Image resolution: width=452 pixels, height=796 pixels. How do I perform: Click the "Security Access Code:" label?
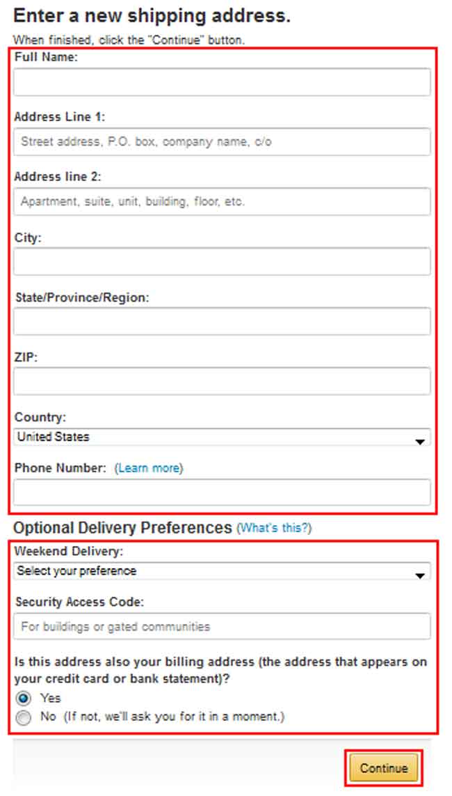(x=79, y=602)
